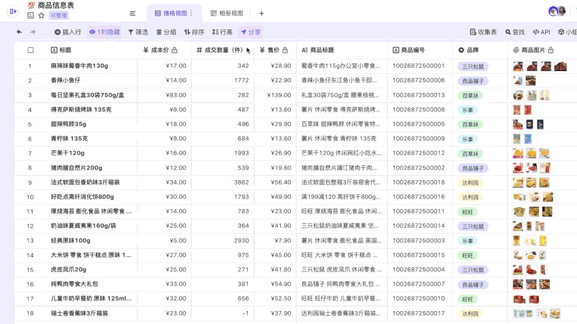Screen dimensions: 577x324
Task: Click the lock icon on 商品图片 column
Action: click(550, 50)
